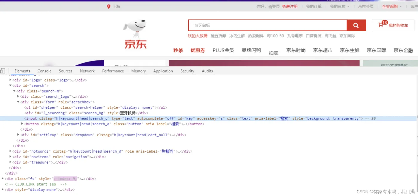Select the Application tab
418x196 pixels.
point(163,71)
